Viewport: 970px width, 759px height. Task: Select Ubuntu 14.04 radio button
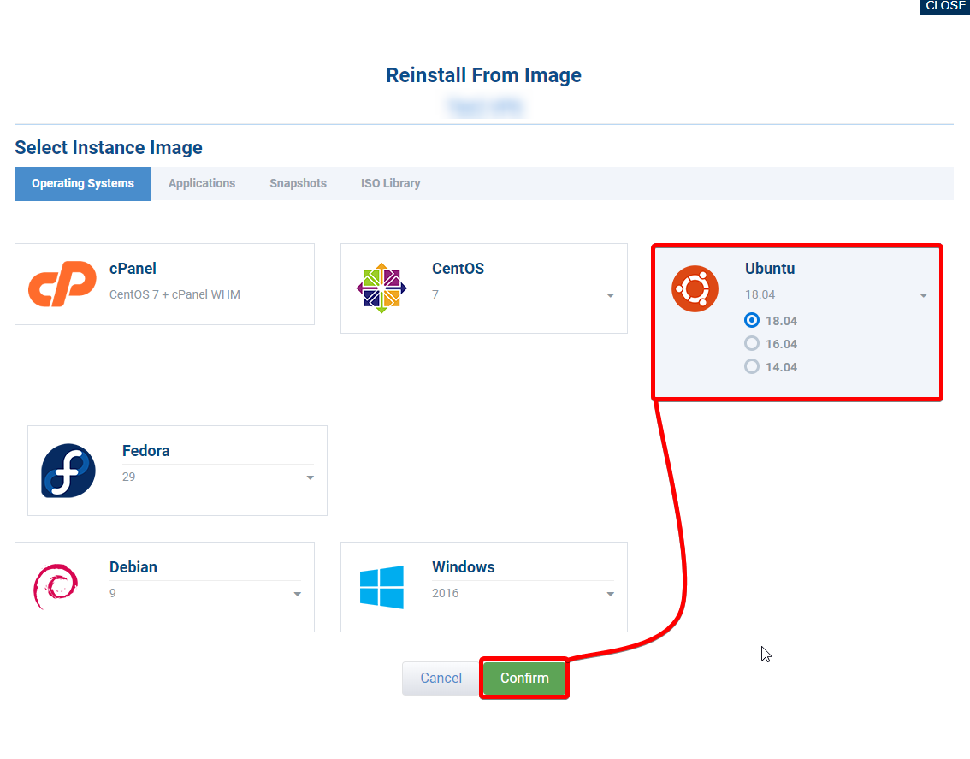752,366
